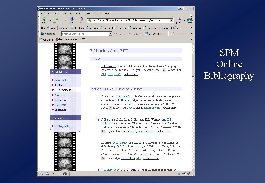Open the W.D. Penny author link
Viewport: 265px width, 183px height.
[x=120, y=143]
